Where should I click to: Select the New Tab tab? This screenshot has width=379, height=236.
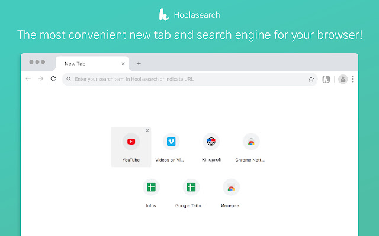click(92, 64)
